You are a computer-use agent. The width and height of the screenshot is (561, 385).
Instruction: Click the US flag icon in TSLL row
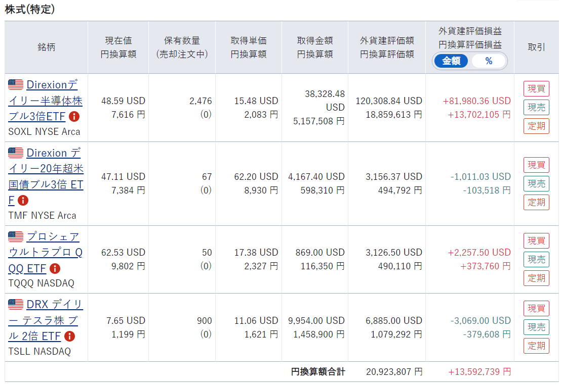[x=16, y=304]
